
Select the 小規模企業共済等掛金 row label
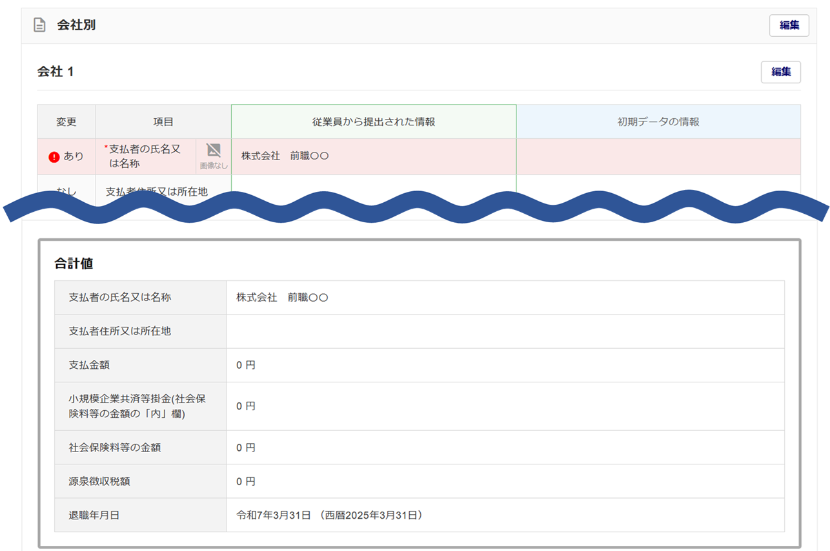pos(128,406)
